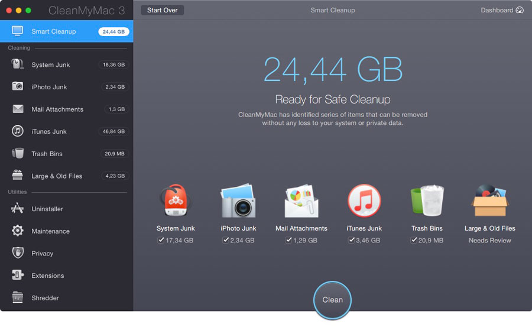Go to Uninstaller sidebar label
The width and height of the screenshot is (532, 327).
pos(47,209)
